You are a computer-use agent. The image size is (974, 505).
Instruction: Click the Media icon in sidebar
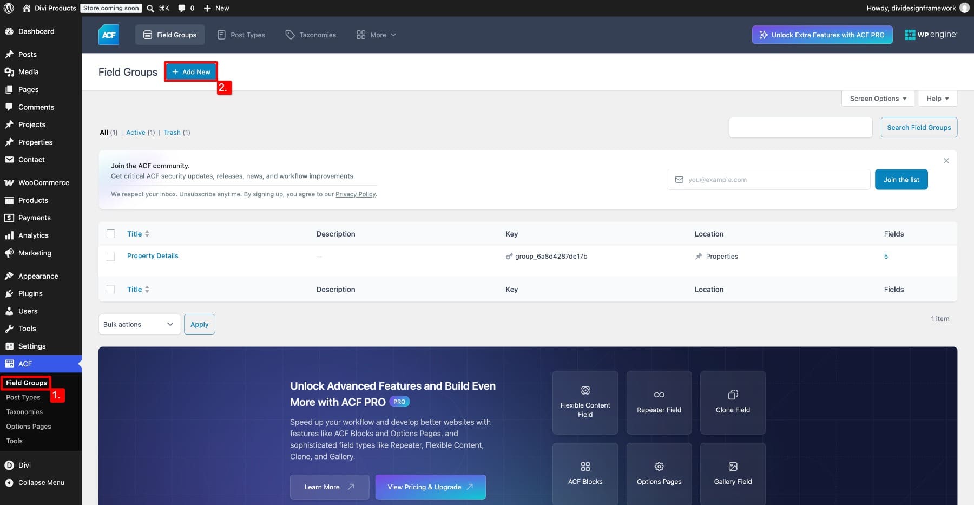tap(9, 72)
